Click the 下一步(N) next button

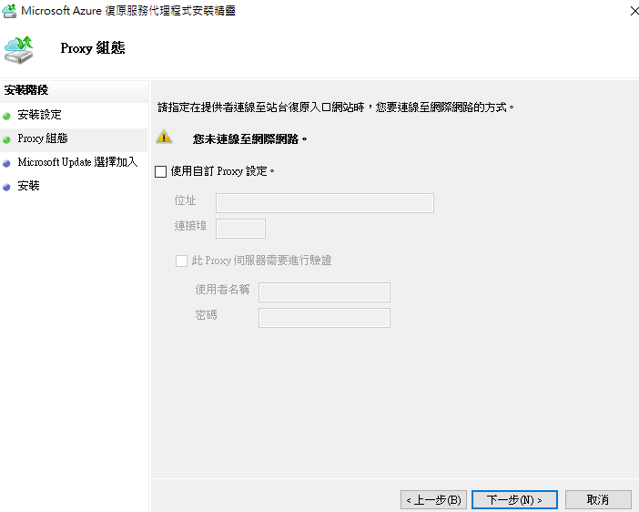click(x=514, y=500)
